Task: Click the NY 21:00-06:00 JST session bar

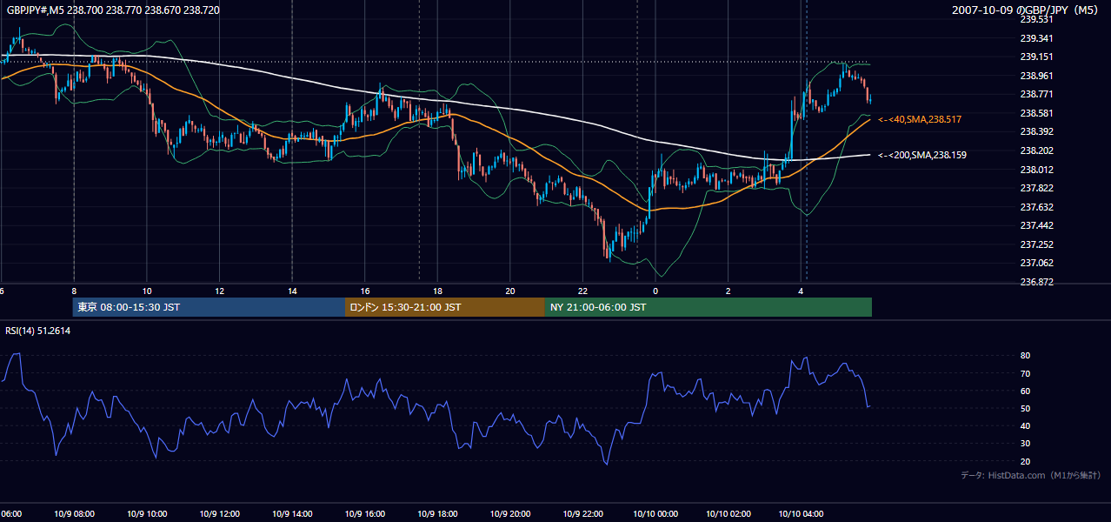Action: point(709,307)
